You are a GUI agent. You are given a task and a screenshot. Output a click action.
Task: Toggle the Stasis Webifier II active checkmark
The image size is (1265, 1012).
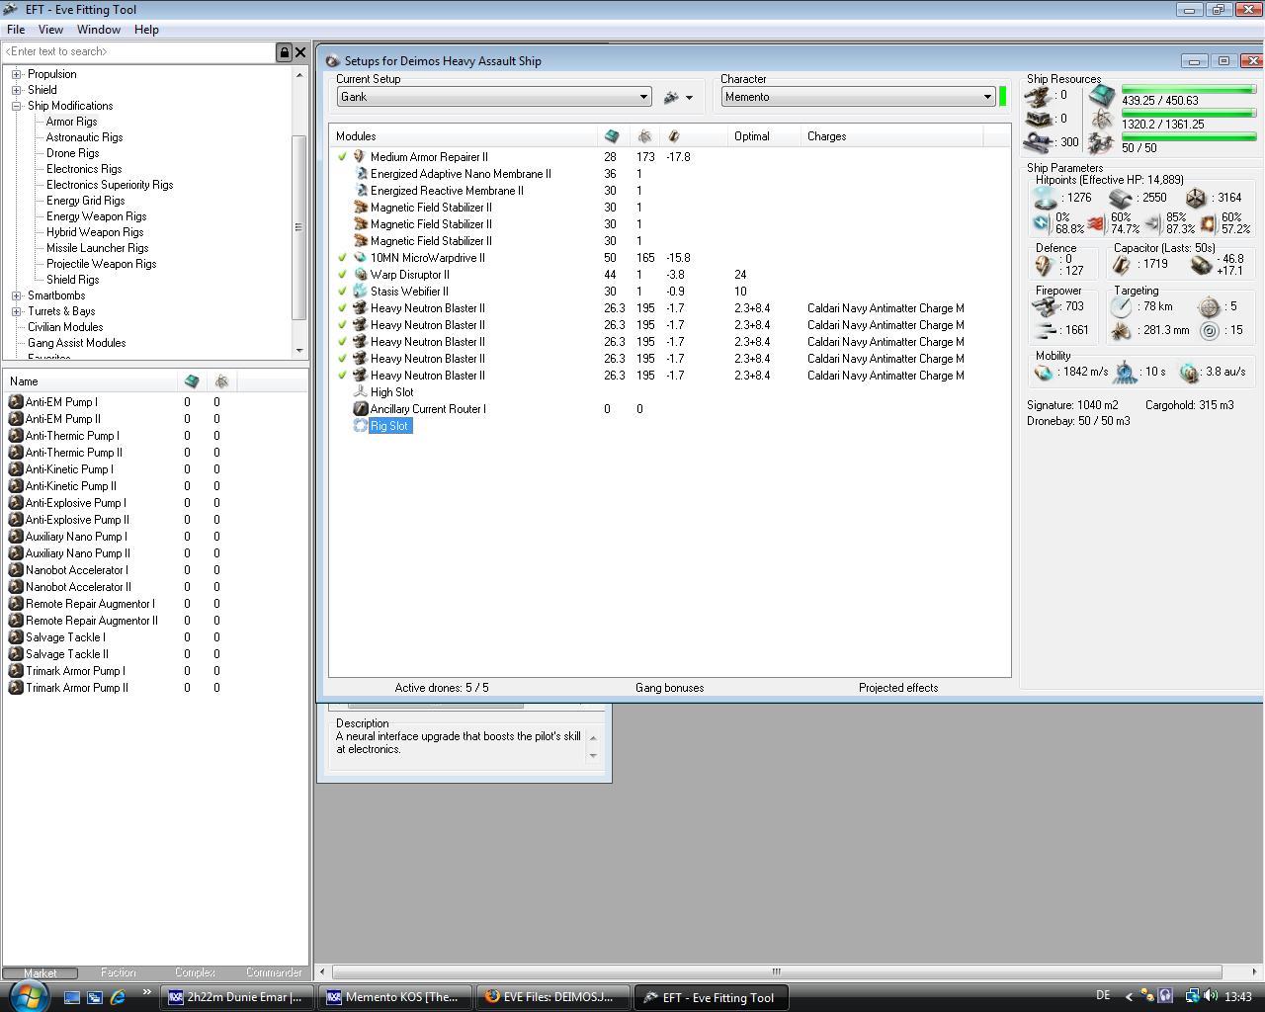click(x=342, y=292)
